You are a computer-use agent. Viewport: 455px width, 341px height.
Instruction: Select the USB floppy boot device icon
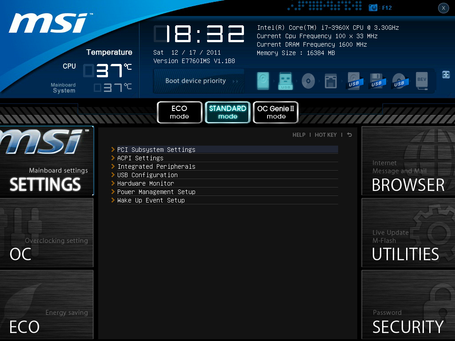(x=377, y=81)
